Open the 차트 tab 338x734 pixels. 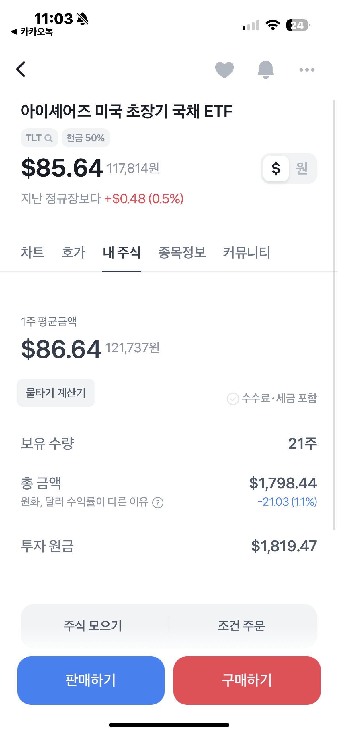[x=32, y=252]
